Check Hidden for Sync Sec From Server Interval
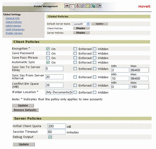Screen dimensions: 156x149 (x=95, y=77)
